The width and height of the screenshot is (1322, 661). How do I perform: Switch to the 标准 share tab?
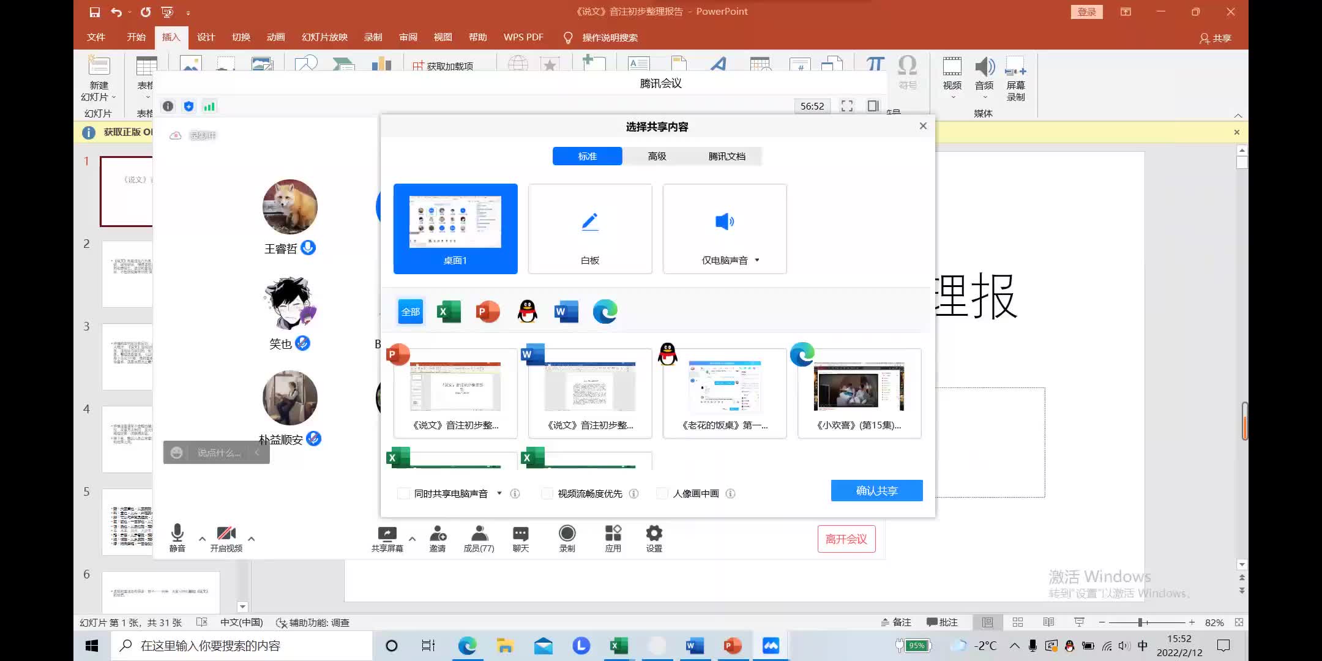coord(588,156)
